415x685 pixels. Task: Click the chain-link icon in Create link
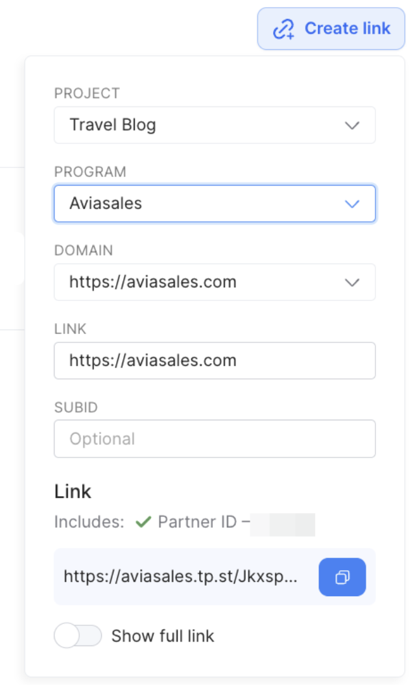click(283, 29)
